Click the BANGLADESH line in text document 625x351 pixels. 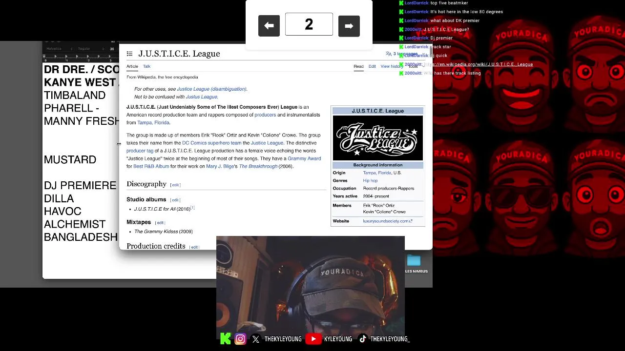[81, 237]
